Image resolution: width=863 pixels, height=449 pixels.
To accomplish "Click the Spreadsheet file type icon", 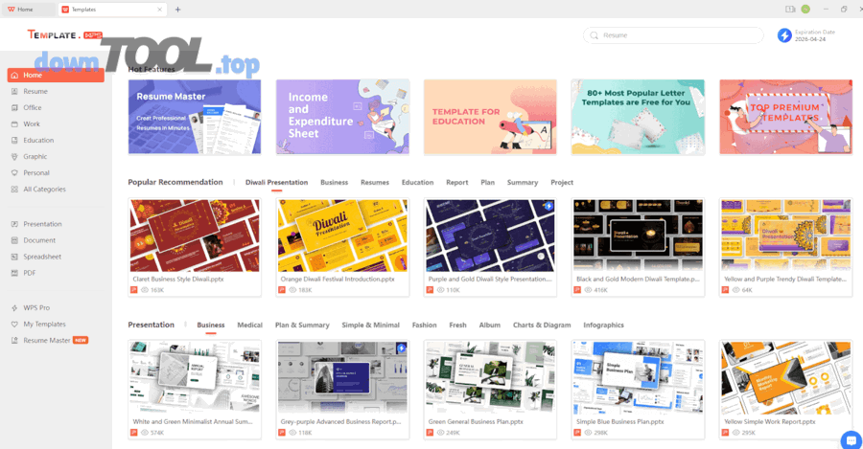I will click(14, 257).
